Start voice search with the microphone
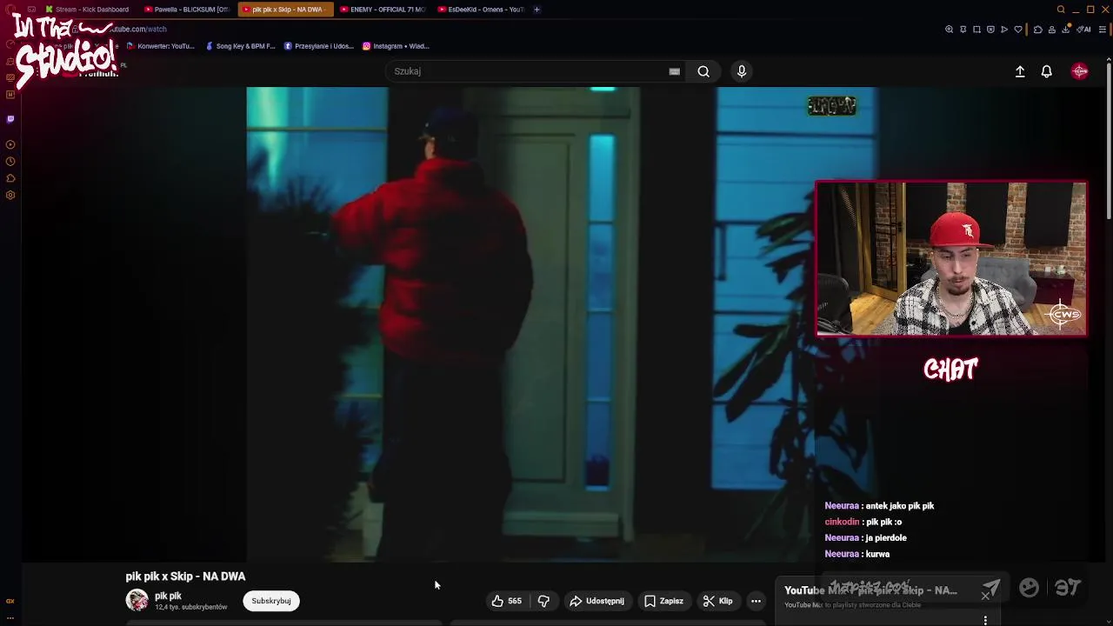The image size is (1113, 626). (742, 71)
